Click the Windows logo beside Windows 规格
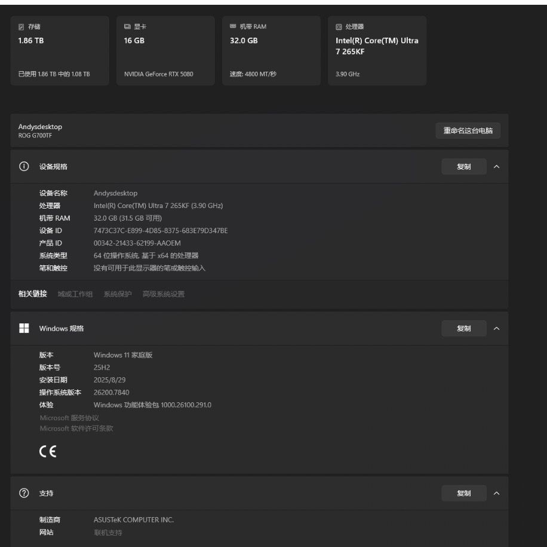This screenshot has height=547, width=547. tap(24, 328)
